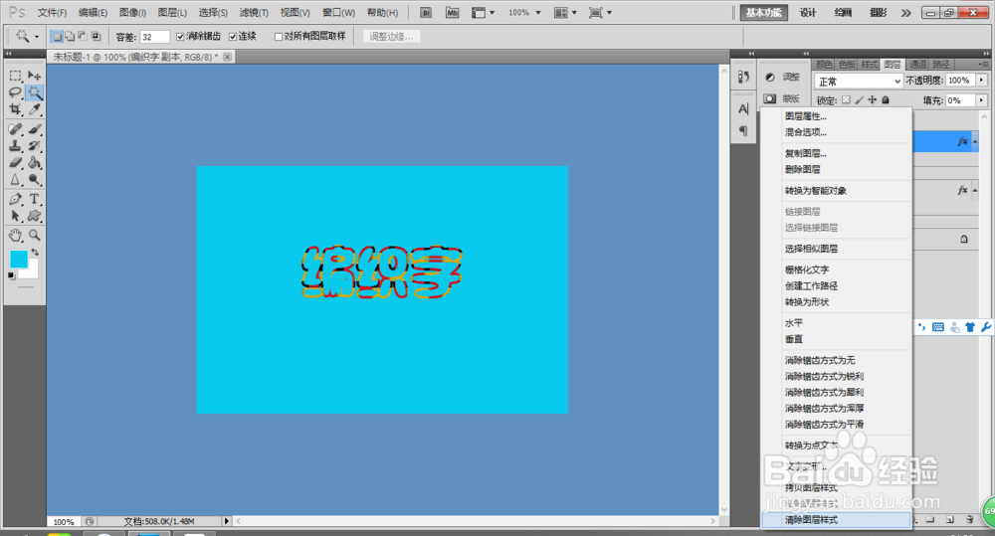Viewport: 995px width, 536px height.
Task: Launch Adobe Bridge from Br icon
Action: pos(426,13)
